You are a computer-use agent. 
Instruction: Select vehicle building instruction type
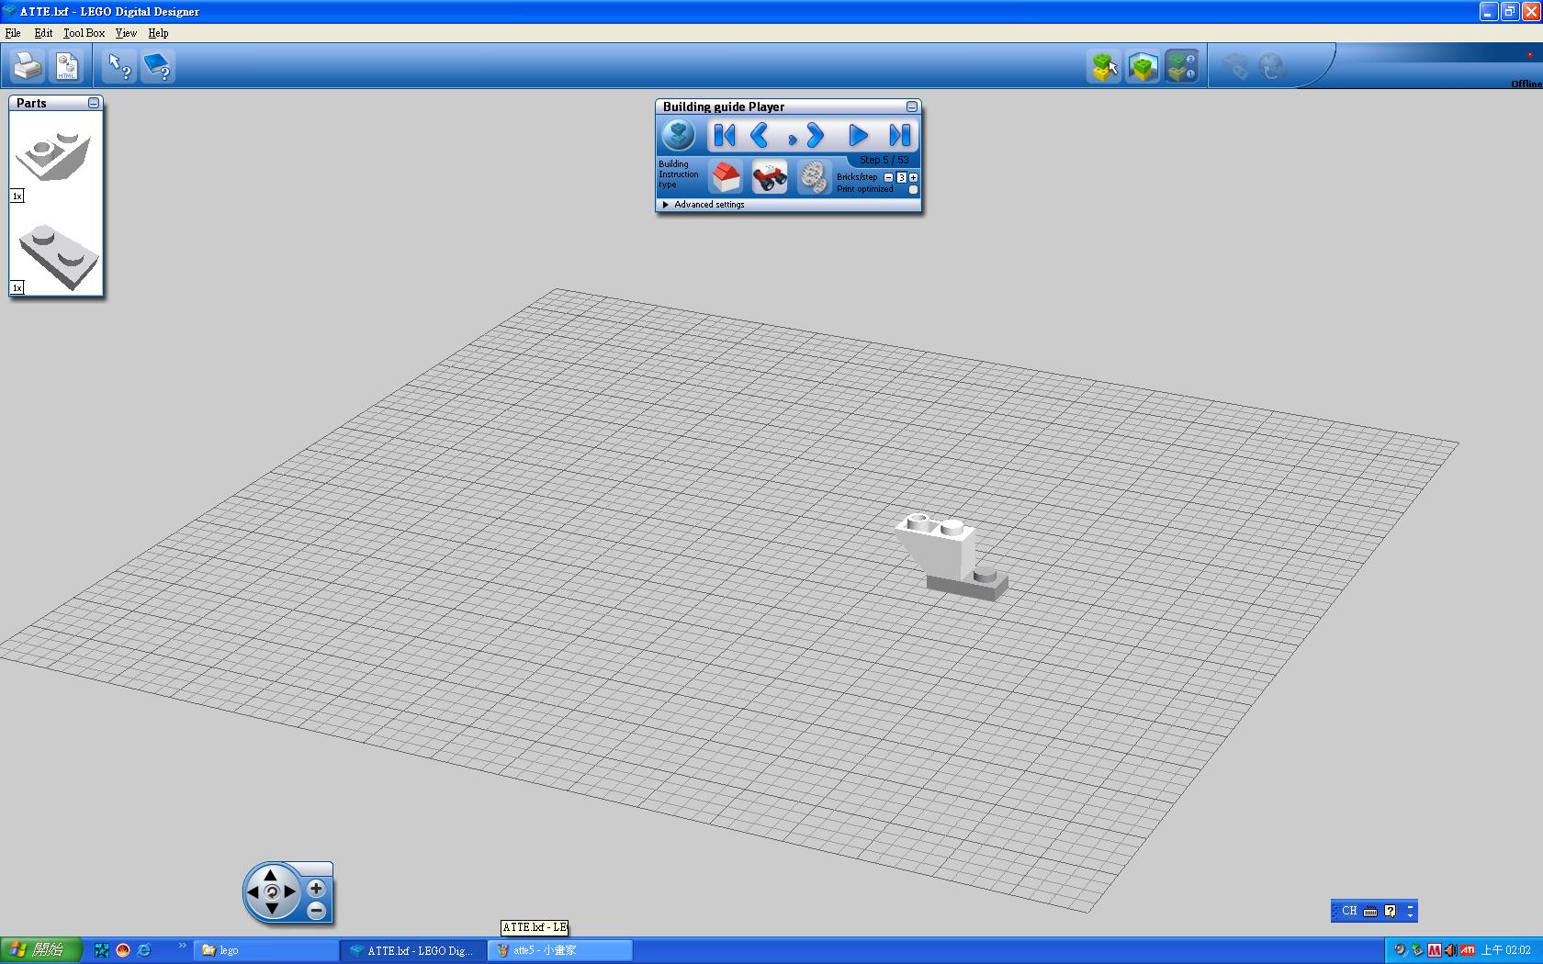point(770,176)
